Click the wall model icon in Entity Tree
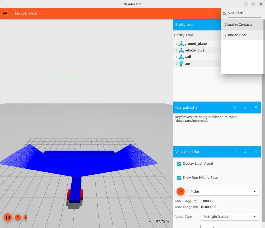Viewport: 265px width, 228px height. (181, 57)
